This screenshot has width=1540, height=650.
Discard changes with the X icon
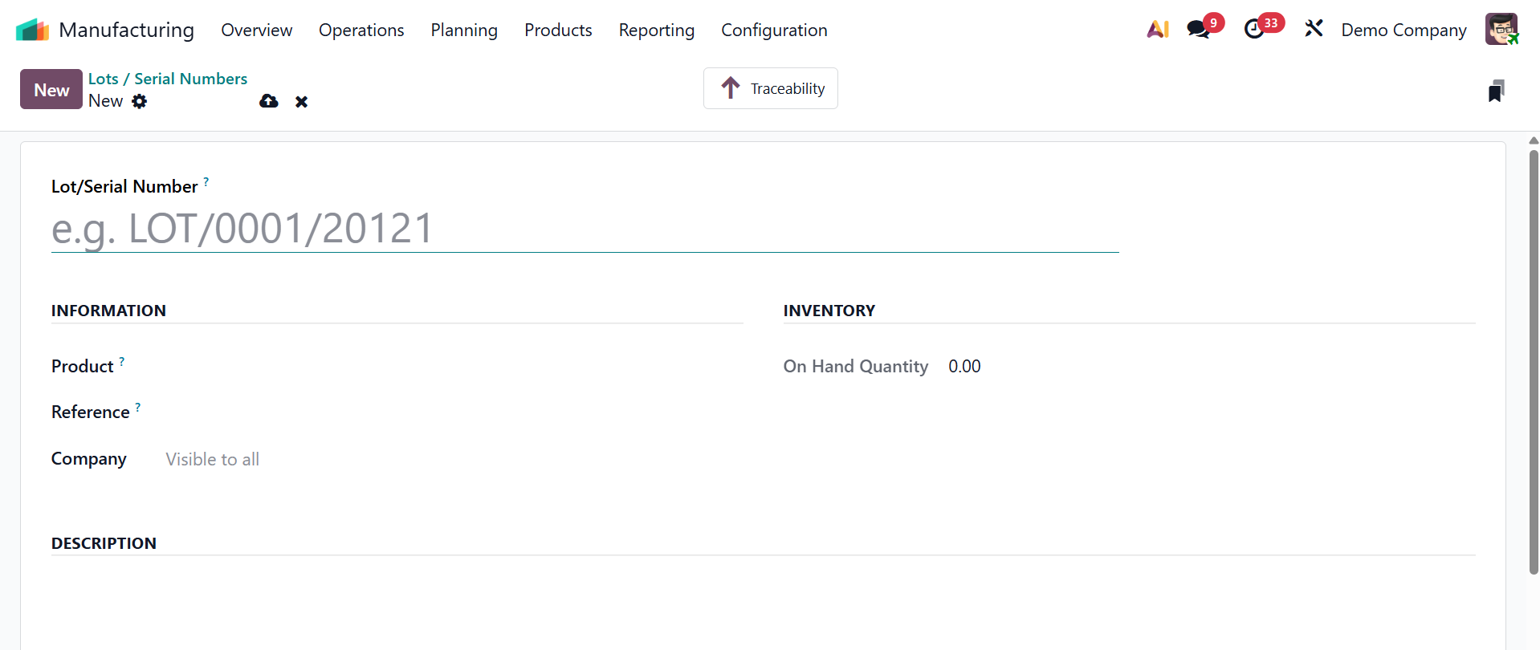click(301, 102)
